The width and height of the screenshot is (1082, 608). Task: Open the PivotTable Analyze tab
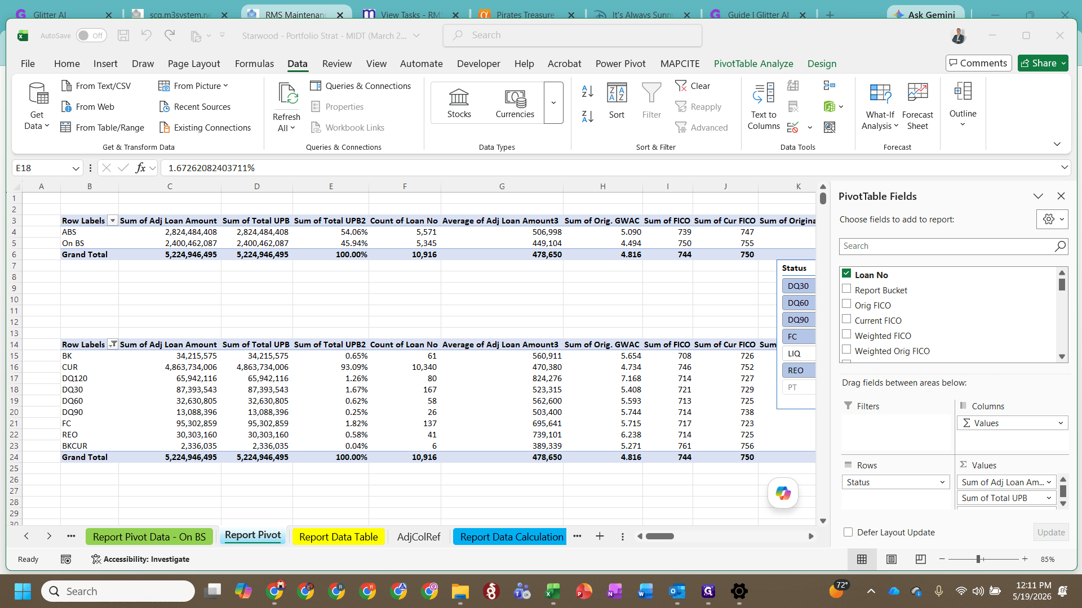(x=753, y=64)
